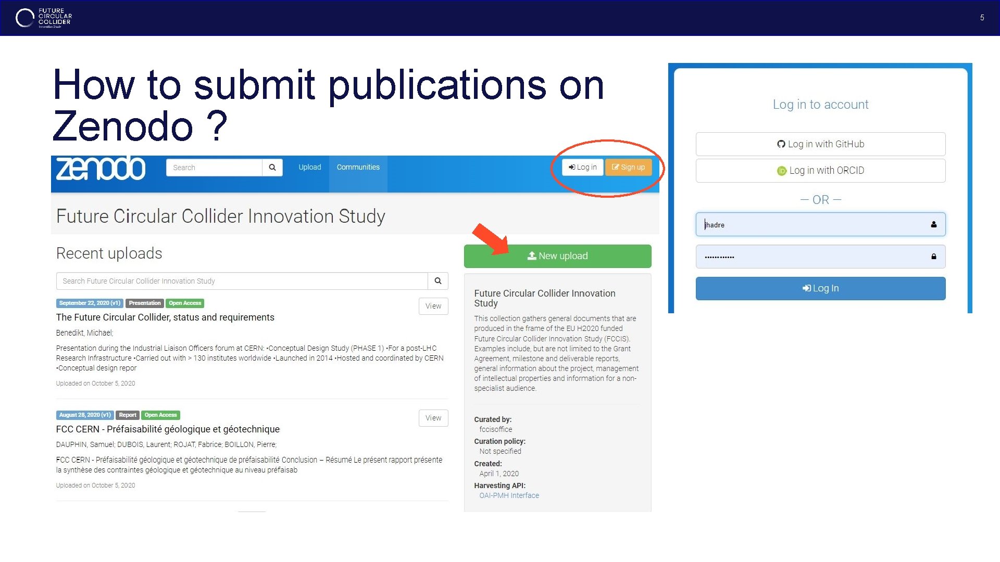Click the Zenodo logo
The width and height of the screenshot is (1000, 562).
(x=101, y=168)
